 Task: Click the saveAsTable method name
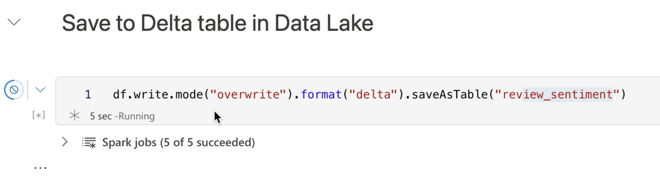450,95
